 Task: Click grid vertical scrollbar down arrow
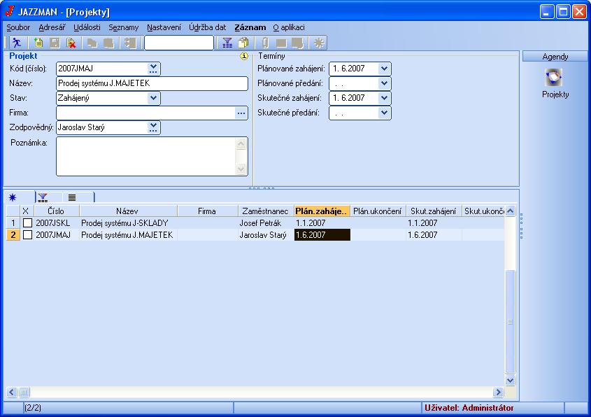[511, 380]
